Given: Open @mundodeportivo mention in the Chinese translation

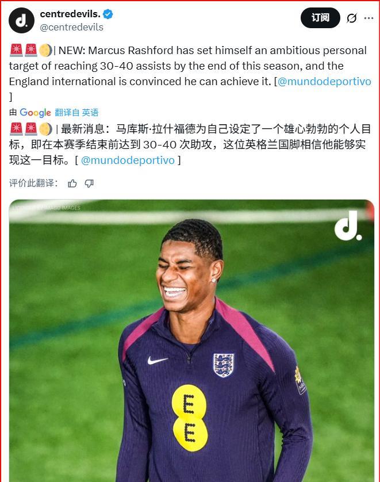Looking at the screenshot, I should coord(128,160).
